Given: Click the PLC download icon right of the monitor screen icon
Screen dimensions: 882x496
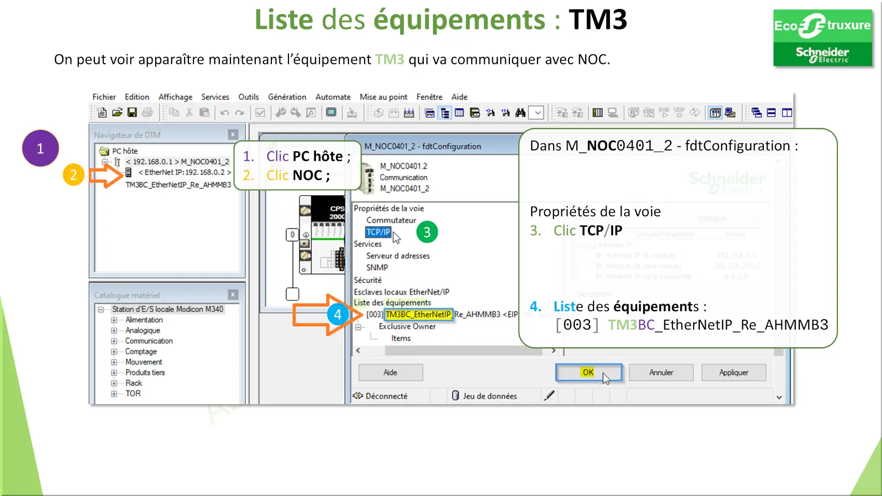Looking at the screenshot, I should [x=352, y=113].
